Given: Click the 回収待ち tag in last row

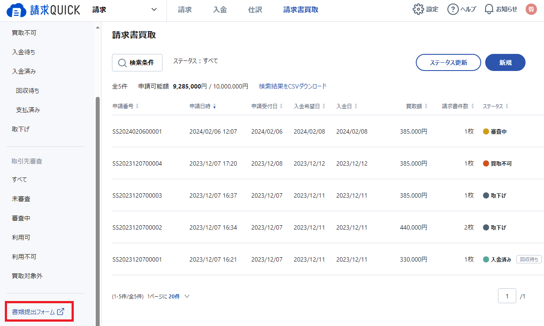Looking at the screenshot, I should (529, 259).
